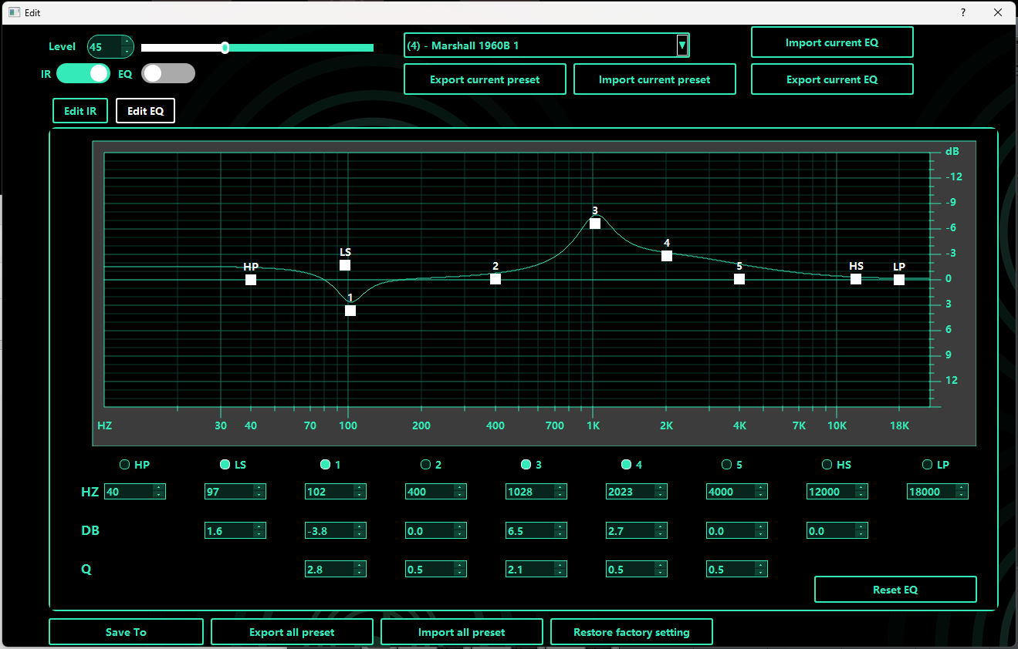
Task: Select band 2 node on the EQ curve
Action: (x=495, y=279)
